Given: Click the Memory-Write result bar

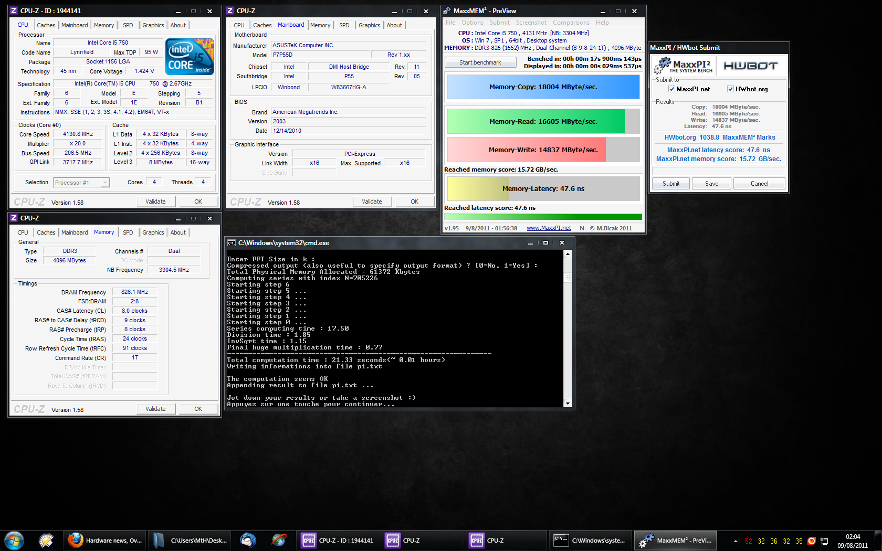Looking at the screenshot, I should coord(543,150).
